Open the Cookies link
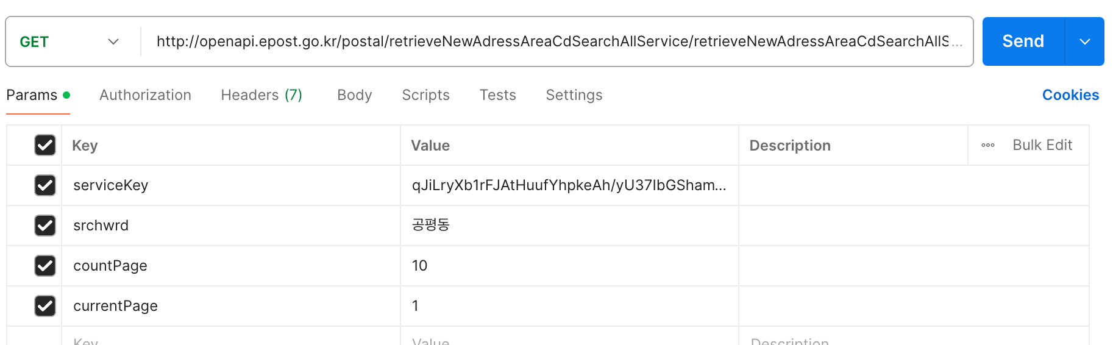1113x345 pixels. tap(1070, 95)
